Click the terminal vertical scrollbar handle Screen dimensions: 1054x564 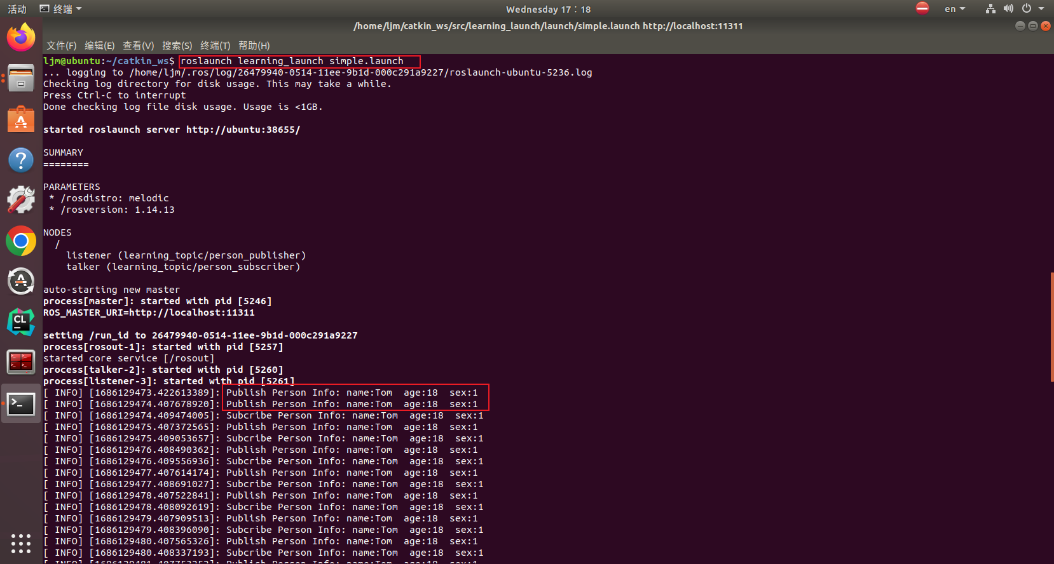pyautogui.click(x=1052, y=326)
